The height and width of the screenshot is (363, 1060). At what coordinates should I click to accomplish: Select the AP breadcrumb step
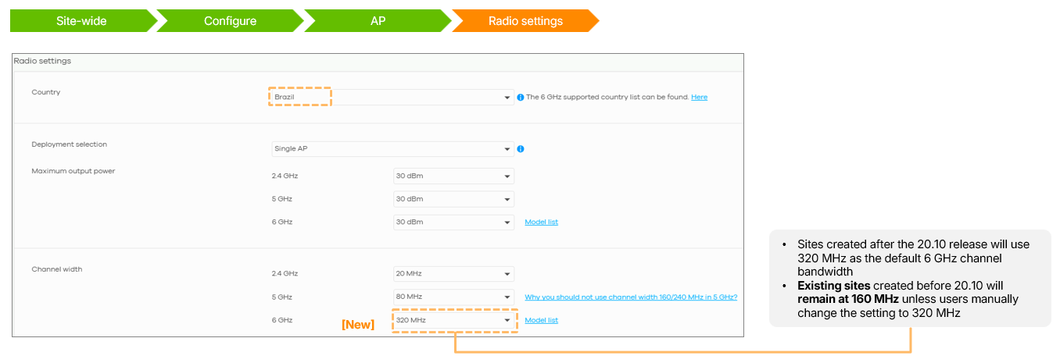click(378, 21)
